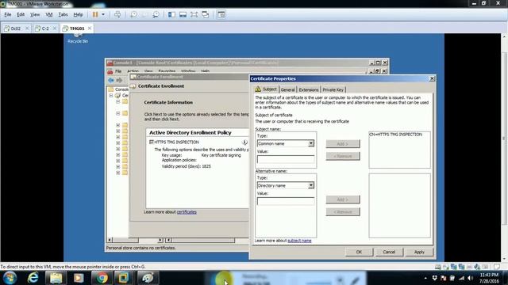
Task: Click the Subject name Value field
Action: click(x=286, y=159)
